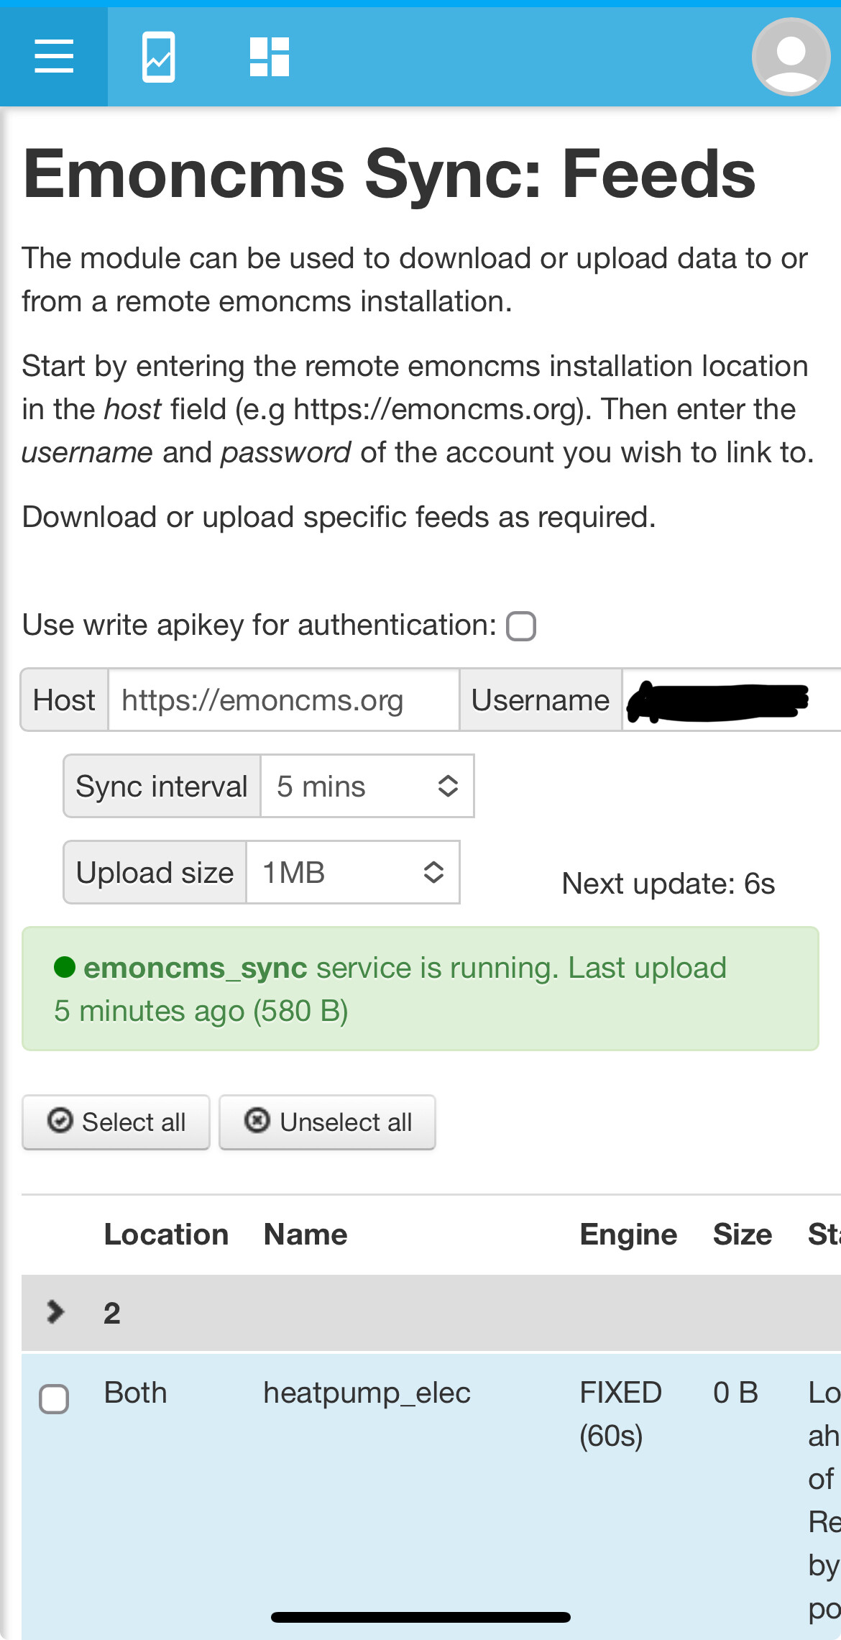Expand the feed group 2 chevron
841x1640 pixels.
click(55, 1311)
